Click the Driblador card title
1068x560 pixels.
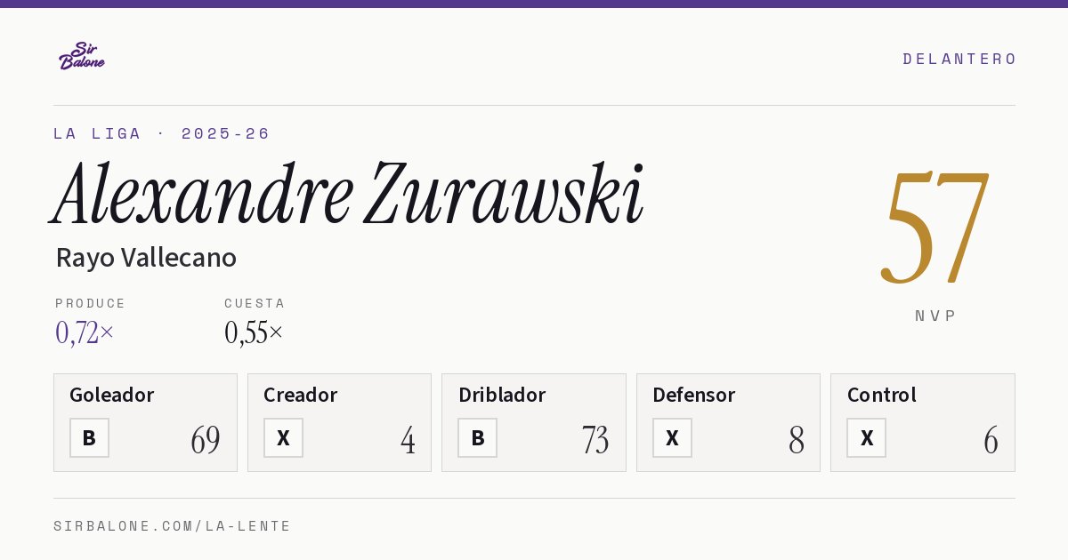pyautogui.click(x=502, y=395)
